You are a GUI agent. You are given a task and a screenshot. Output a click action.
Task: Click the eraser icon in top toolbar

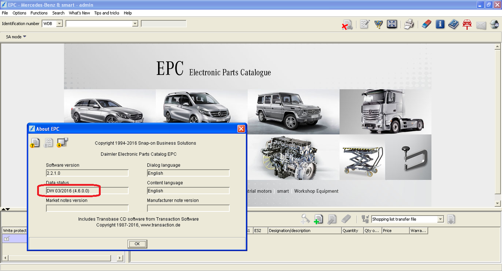click(x=426, y=24)
